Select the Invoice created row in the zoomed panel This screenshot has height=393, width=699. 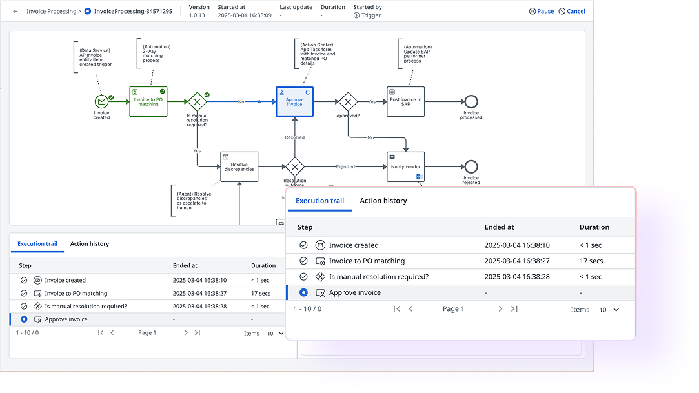coord(460,245)
